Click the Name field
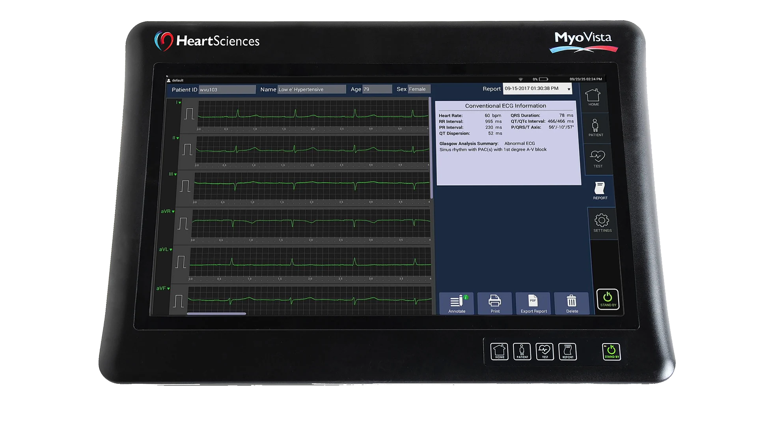 pyautogui.click(x=311, y=90)
